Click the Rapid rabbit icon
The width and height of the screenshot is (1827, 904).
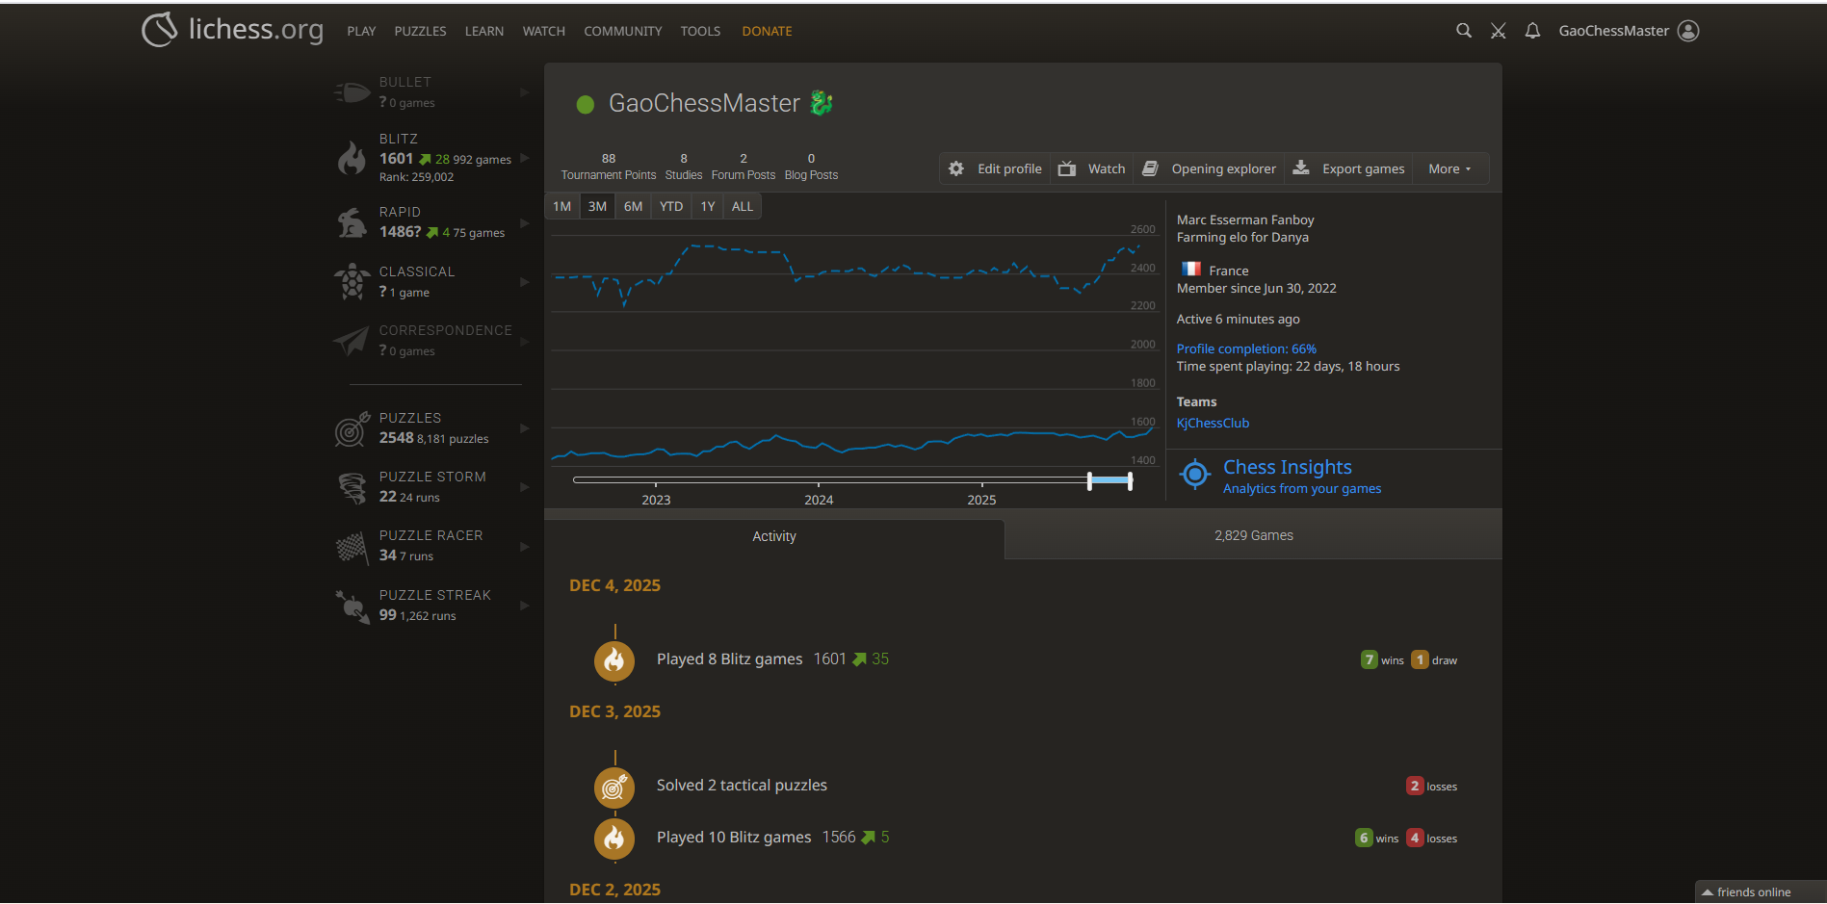[352, 222]
